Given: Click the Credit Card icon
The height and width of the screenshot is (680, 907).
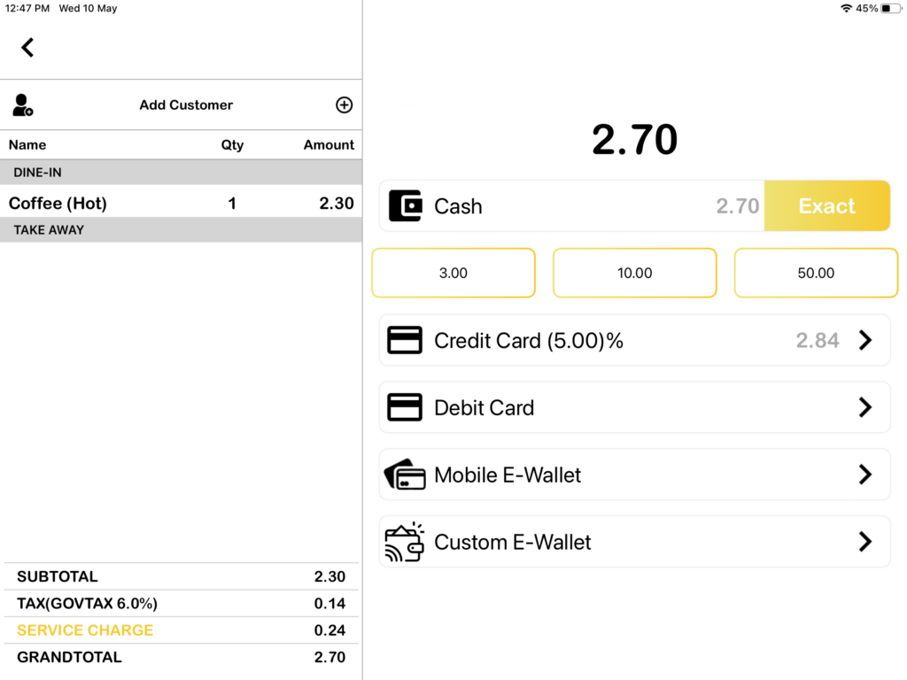Looking at the screenshot, I should coord(405,341).
